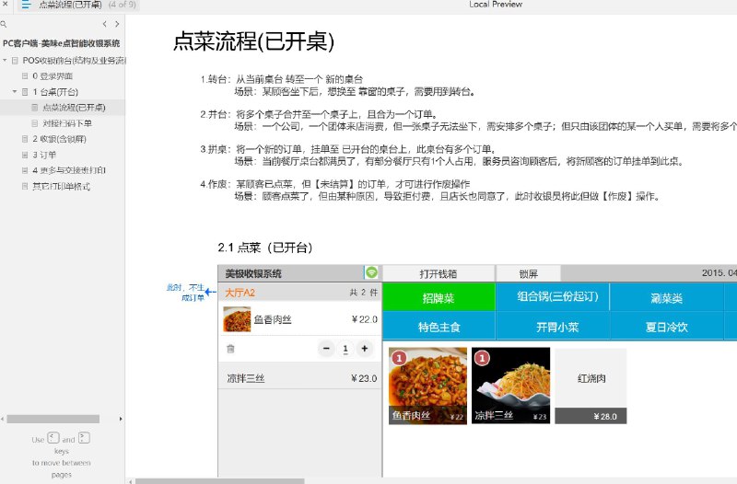Image resolution: width=737 pixels, height=484 pixels.
Task: Delete item with the trash icon
Action: click(231, 349)
